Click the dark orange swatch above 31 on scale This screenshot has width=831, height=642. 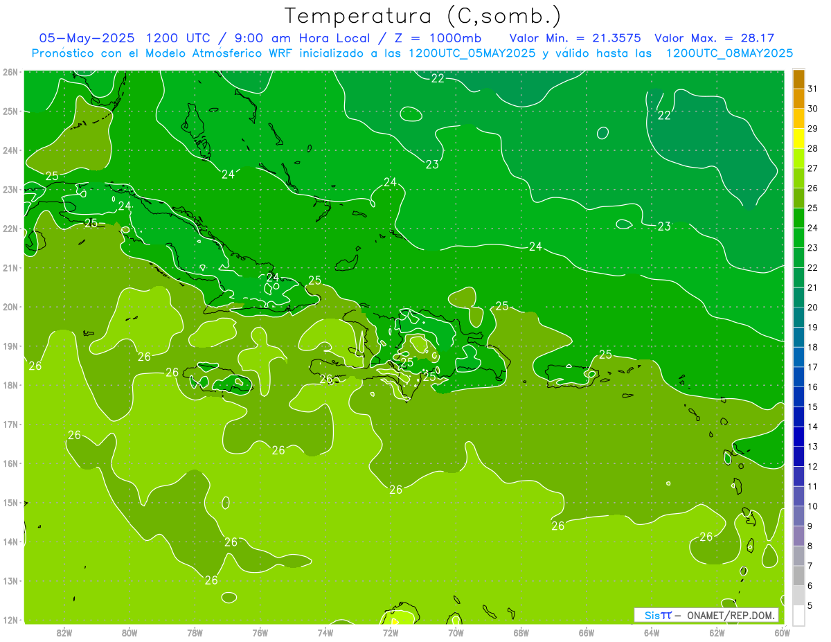[798, 79]
